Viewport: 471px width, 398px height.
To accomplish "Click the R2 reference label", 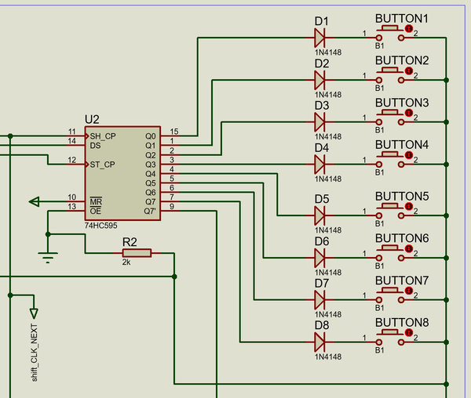I will tap(130, 242).
